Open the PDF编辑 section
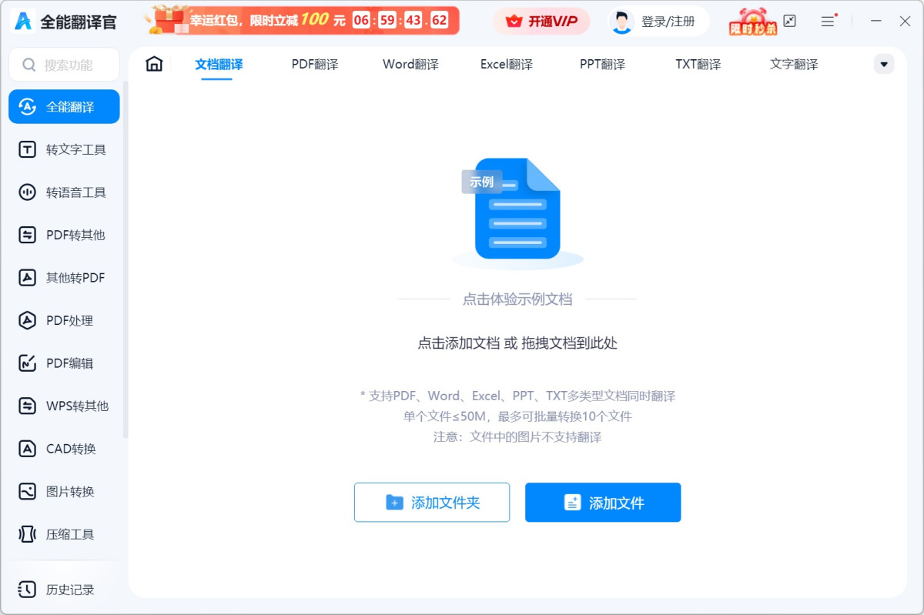The image size is (924, 615). (x=63, y=363)
